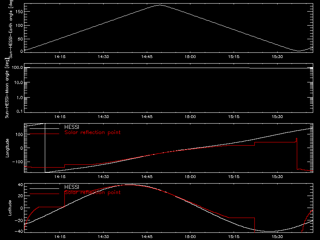Select the 1.0 tick on Moon angle plot

tap(20, 98)
